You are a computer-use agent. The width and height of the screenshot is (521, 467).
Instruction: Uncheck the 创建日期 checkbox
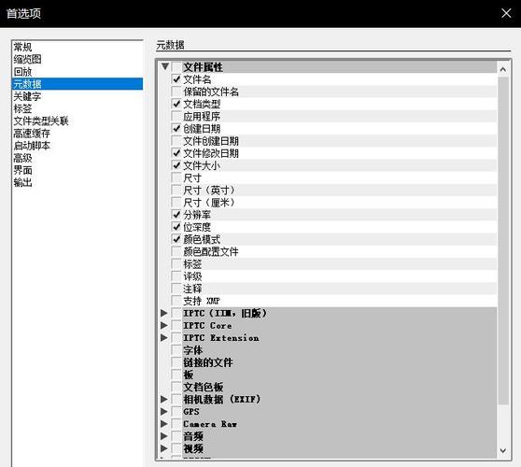coord(176,128)
